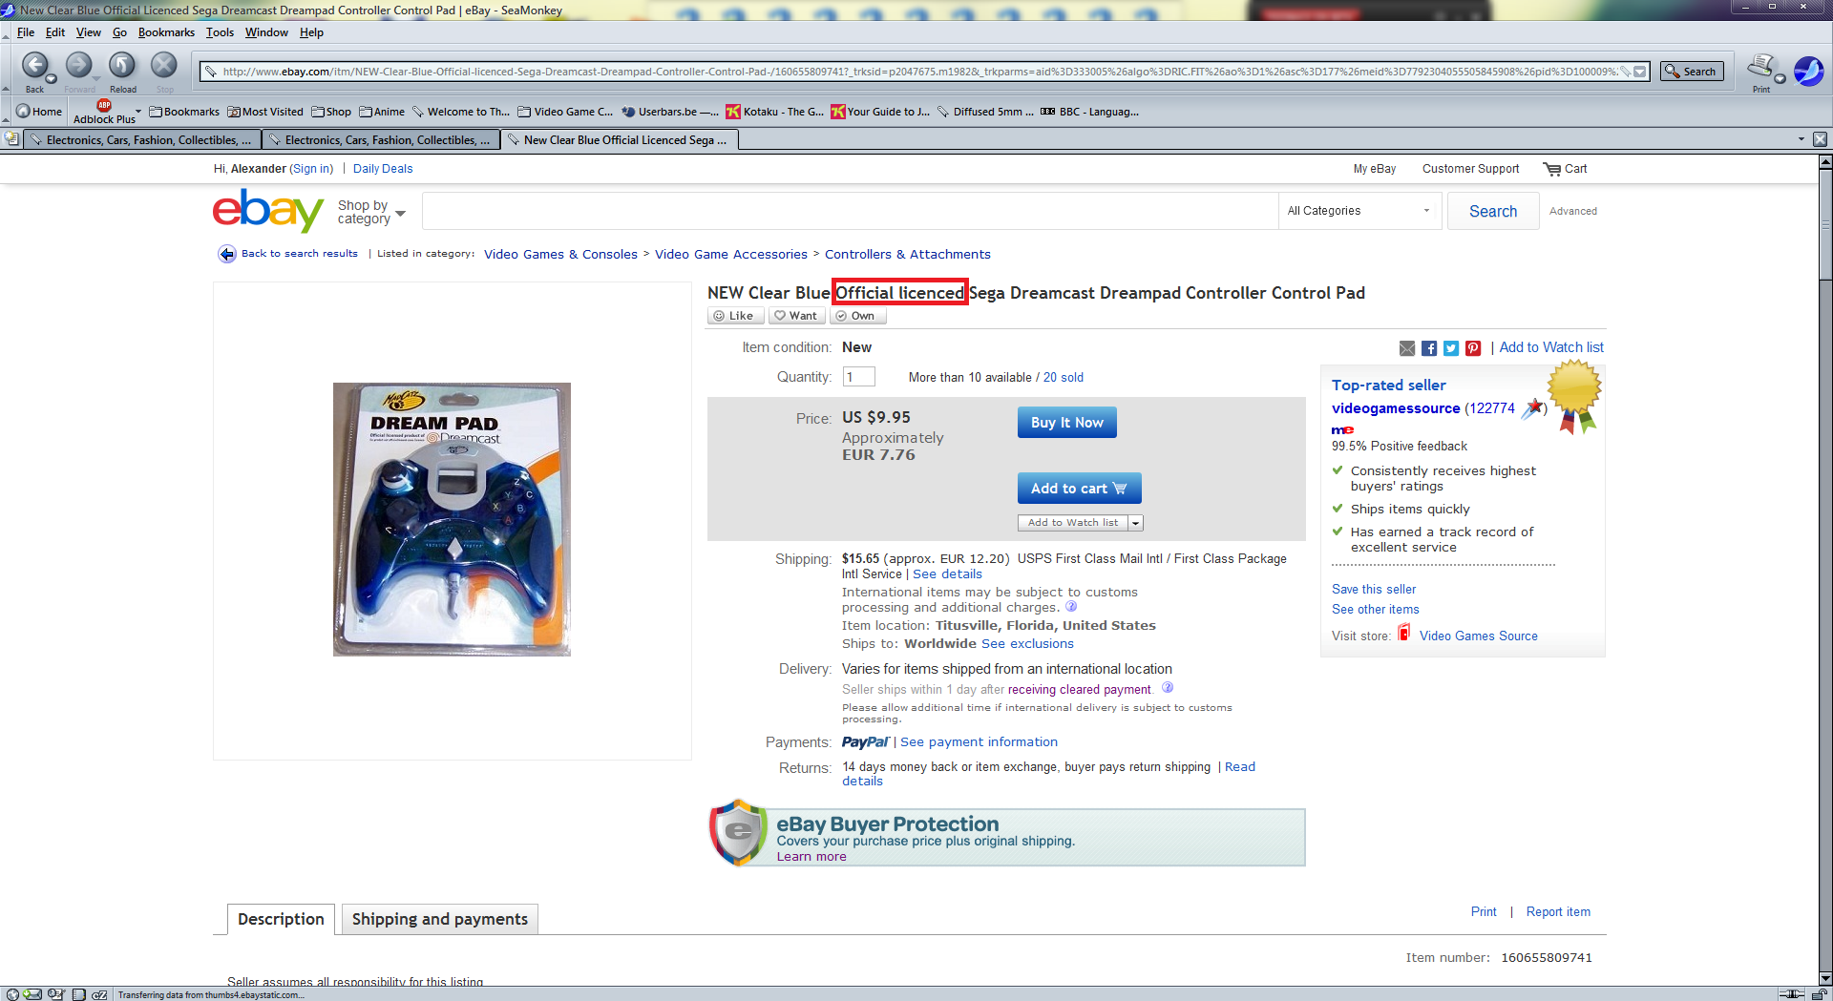Viewport: 1833px width, 1001px height.
Task: Open the Daily Deals link
Action: click(x=383, y=169)
